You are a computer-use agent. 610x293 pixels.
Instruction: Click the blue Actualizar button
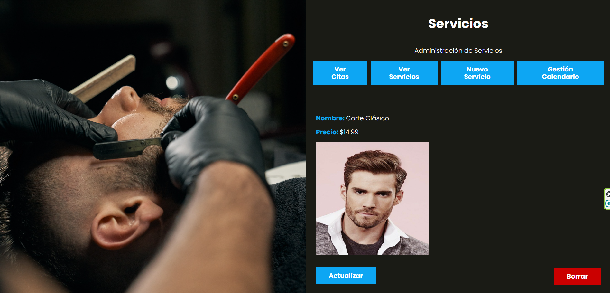pyautogui.click(x=346, y=276)
